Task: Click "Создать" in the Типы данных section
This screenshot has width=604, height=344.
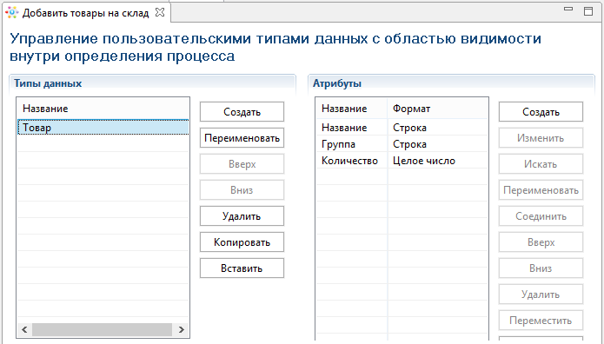Action: [242, 112]
